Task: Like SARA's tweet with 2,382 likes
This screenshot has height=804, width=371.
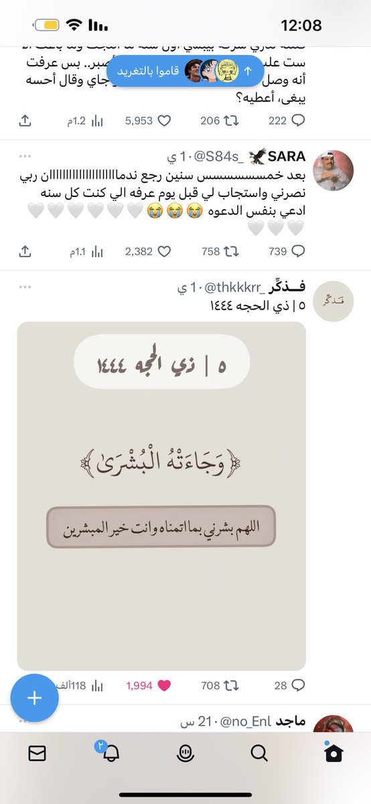Action: (147, 251)
